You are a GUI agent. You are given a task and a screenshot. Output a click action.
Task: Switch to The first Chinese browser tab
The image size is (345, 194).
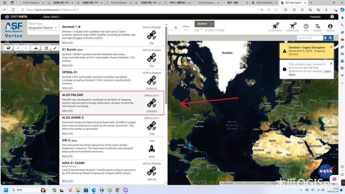point(119,3)
